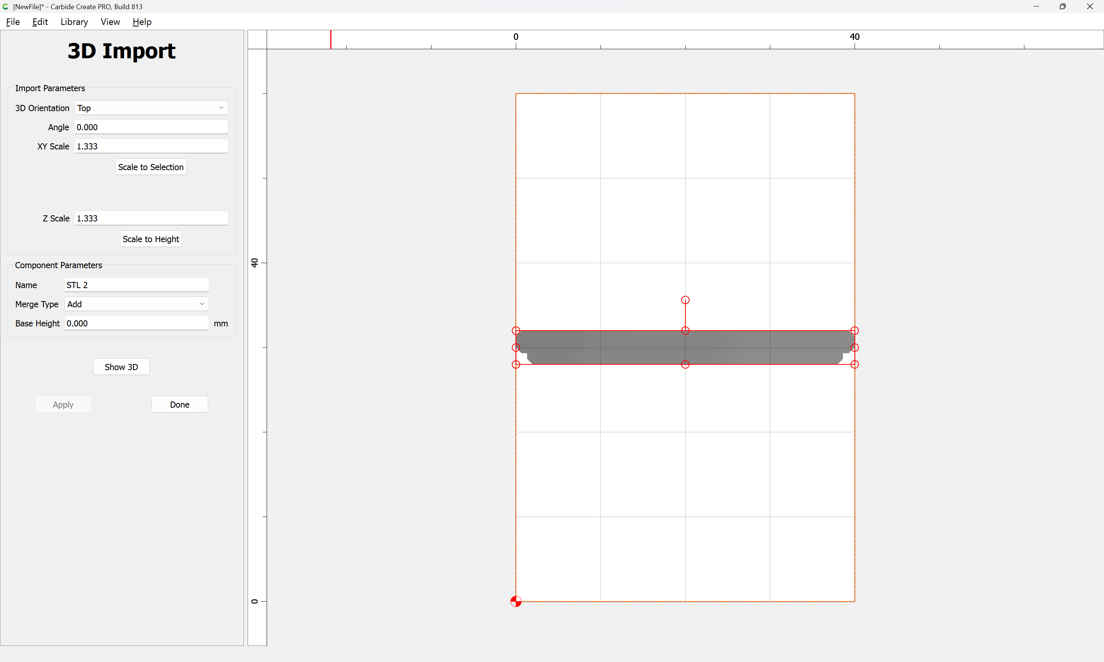Click the Z Scale input field
Viewport: 1104px width, 662px height.
[x=151, y=218]
